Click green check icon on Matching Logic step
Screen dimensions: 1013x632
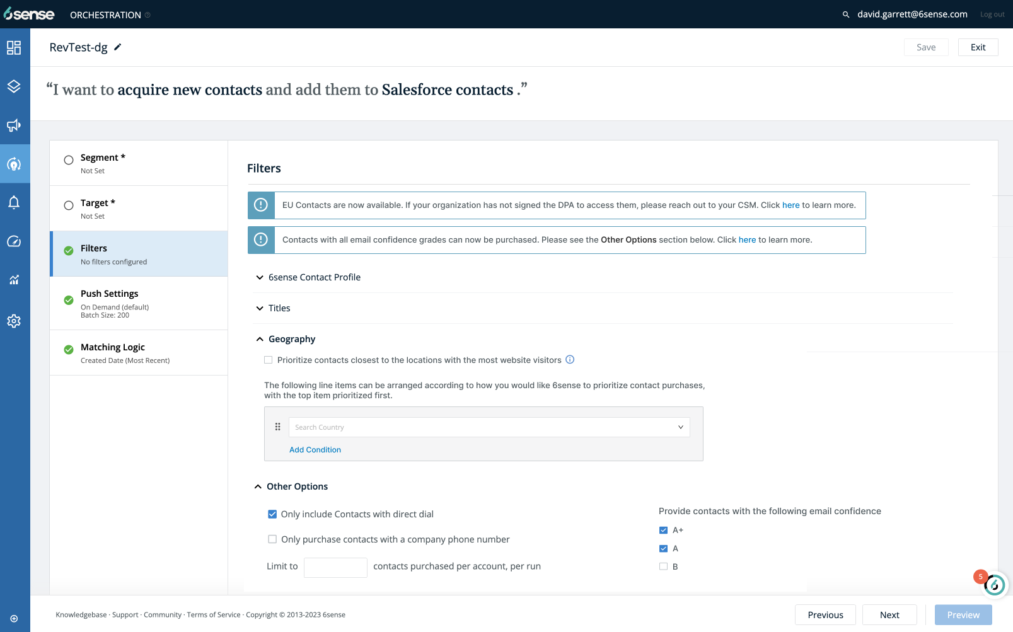pyautogui.click(x=69, y=350)
